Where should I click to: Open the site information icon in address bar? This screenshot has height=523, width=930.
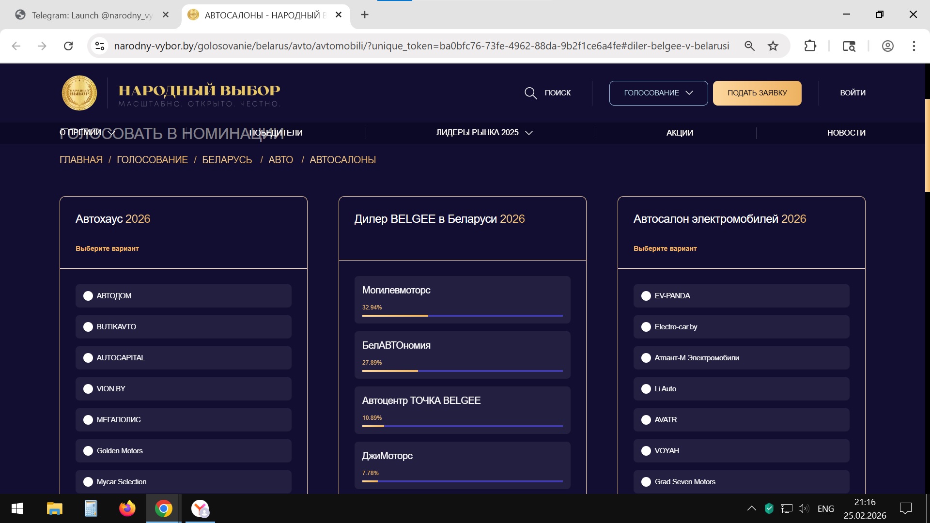[100, 46]
